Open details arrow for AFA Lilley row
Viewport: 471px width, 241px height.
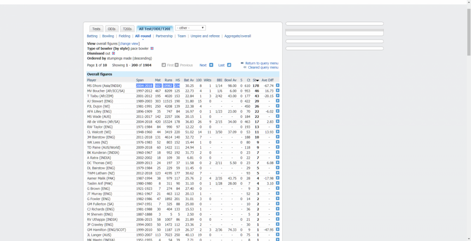click(277, 111)
